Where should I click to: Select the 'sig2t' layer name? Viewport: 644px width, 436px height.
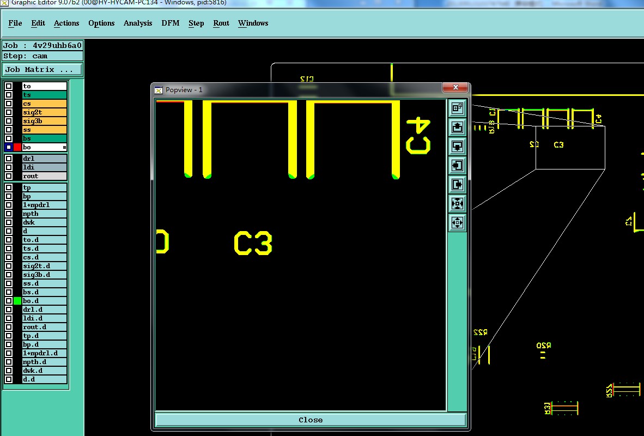pyautogui.click(x=44, y=112)
